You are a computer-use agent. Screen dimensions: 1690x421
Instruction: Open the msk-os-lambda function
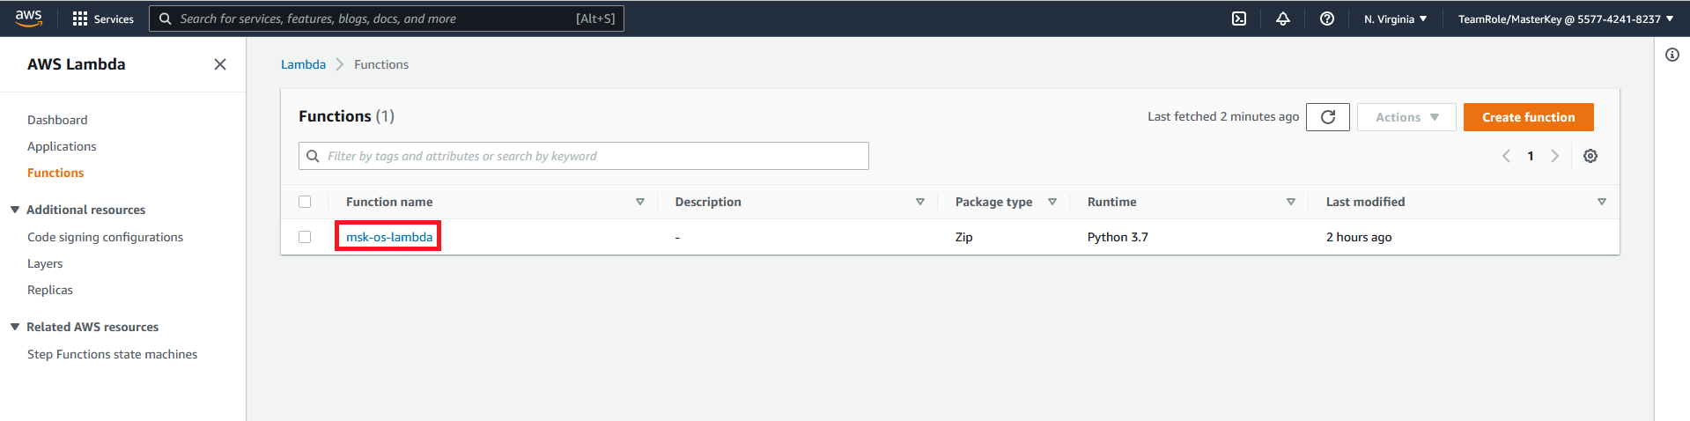coord(389,237)
